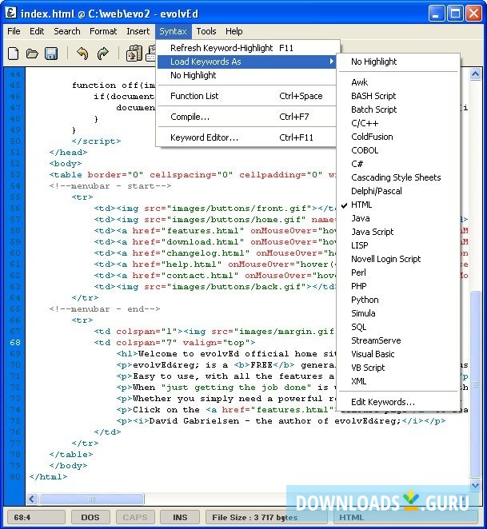The width and height of the screenshot is (487, 529).
Task: Click the 68:4 cursor position panel
Action: [36, 517]
